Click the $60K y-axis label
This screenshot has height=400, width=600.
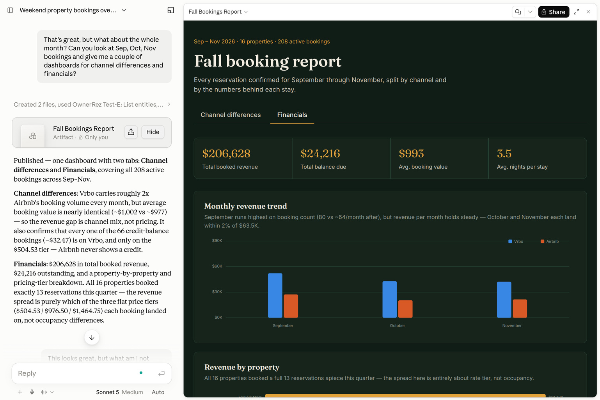pyautogui.click(x=217, y=266)
